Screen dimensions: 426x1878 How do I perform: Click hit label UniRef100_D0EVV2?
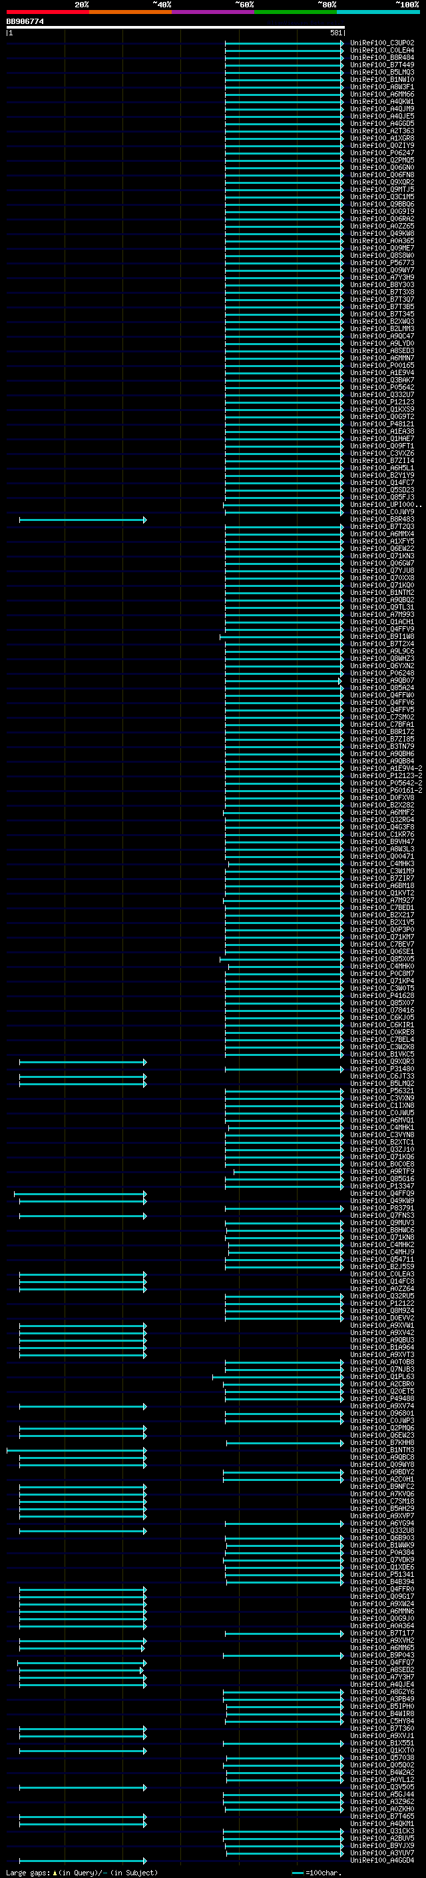(381, 1319)
